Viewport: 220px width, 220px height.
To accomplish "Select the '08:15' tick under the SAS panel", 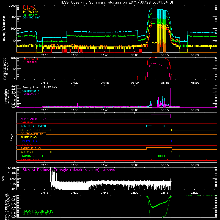I will pos(164,193).
